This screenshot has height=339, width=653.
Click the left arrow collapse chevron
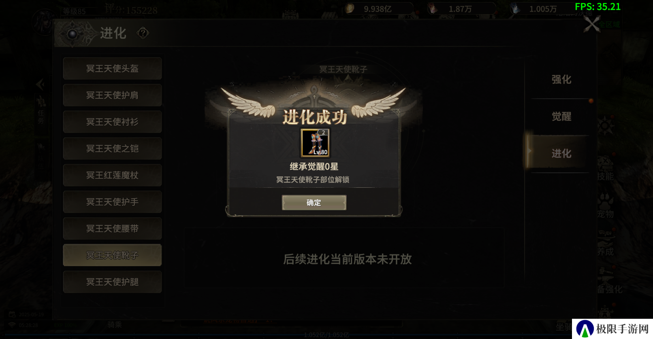pos(40,84)
